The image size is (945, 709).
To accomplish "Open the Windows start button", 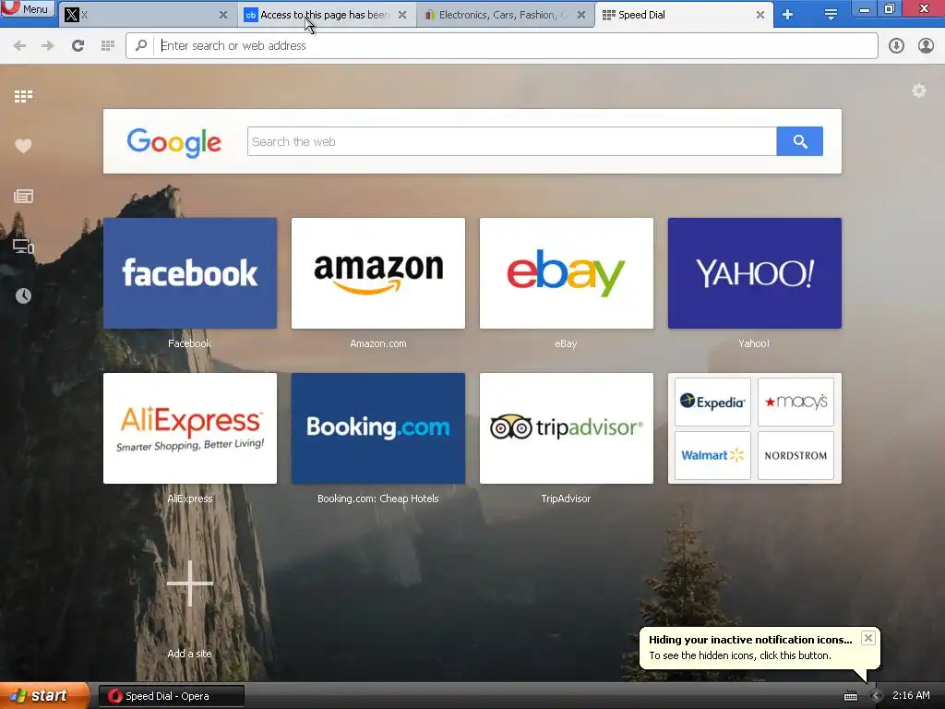I will coord(44,696).
